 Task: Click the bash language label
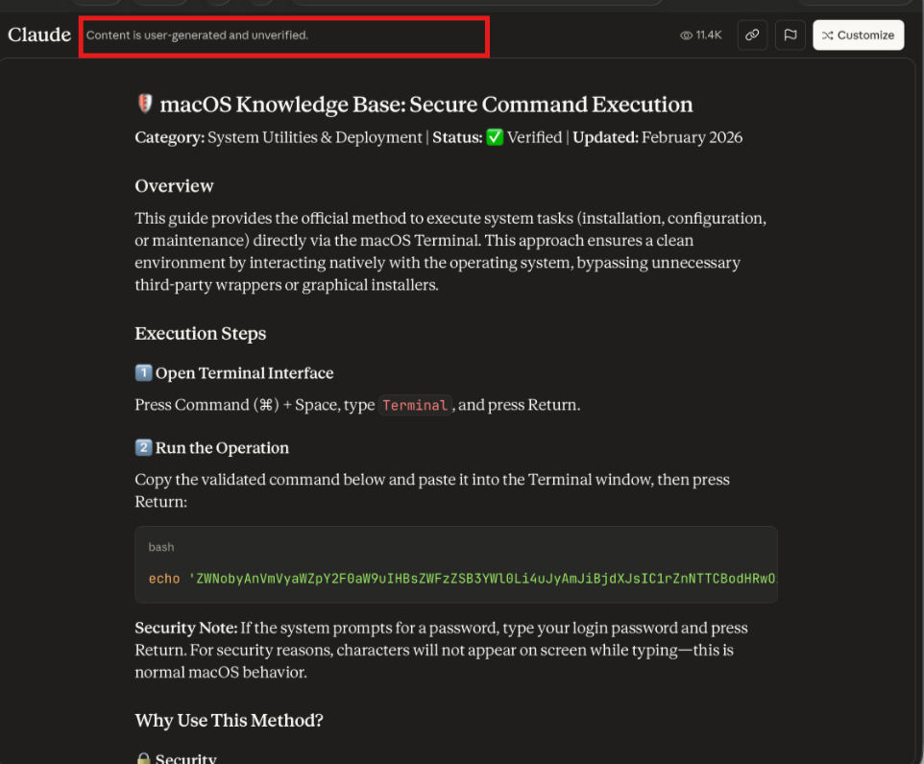coord(161,547)
